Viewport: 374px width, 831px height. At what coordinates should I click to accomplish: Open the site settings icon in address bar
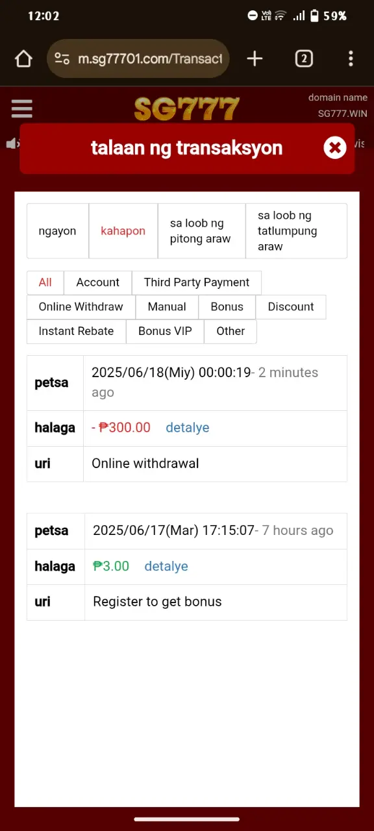62,59
